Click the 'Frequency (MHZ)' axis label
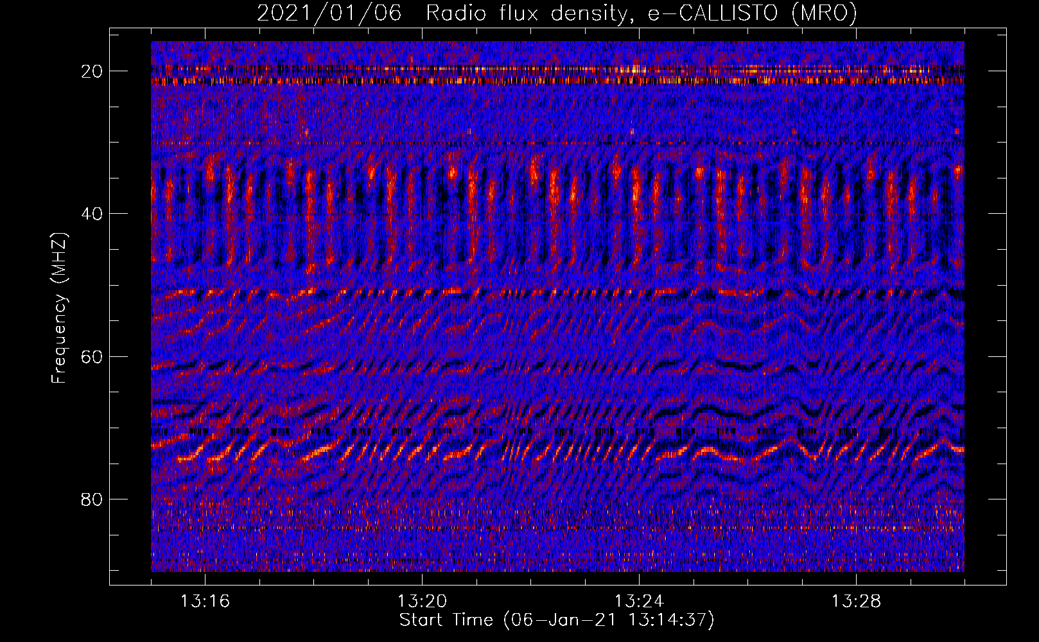 (x=59, y=308)
